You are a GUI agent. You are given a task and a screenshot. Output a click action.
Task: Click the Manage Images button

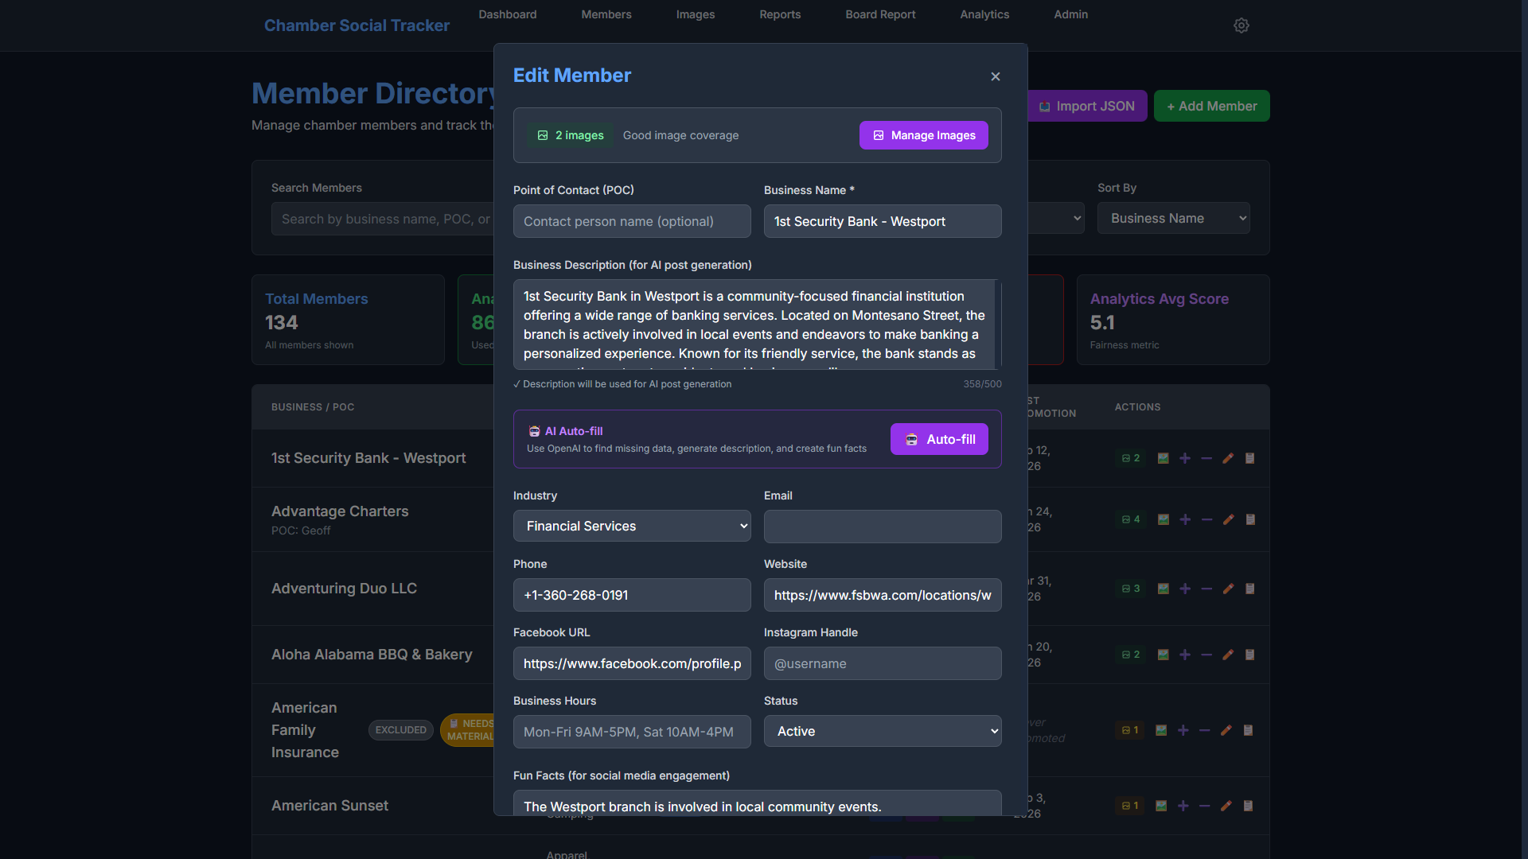(923, 135)
